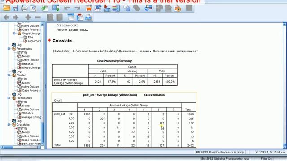Redo the last undone action

point(77,8)
